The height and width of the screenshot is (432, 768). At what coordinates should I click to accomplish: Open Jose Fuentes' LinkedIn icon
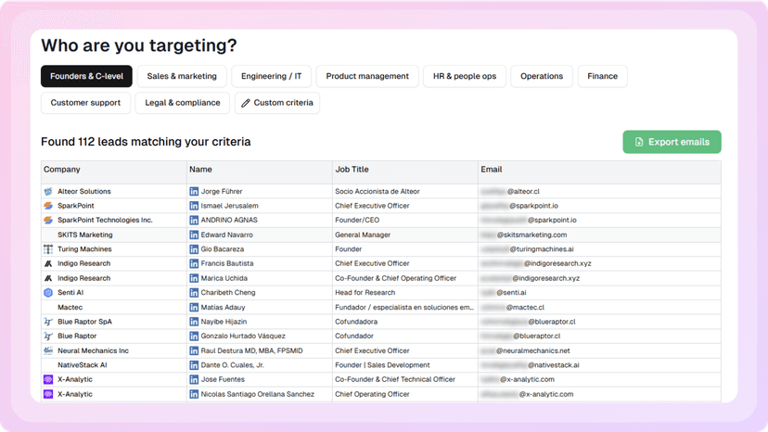[x=194, y=379]
